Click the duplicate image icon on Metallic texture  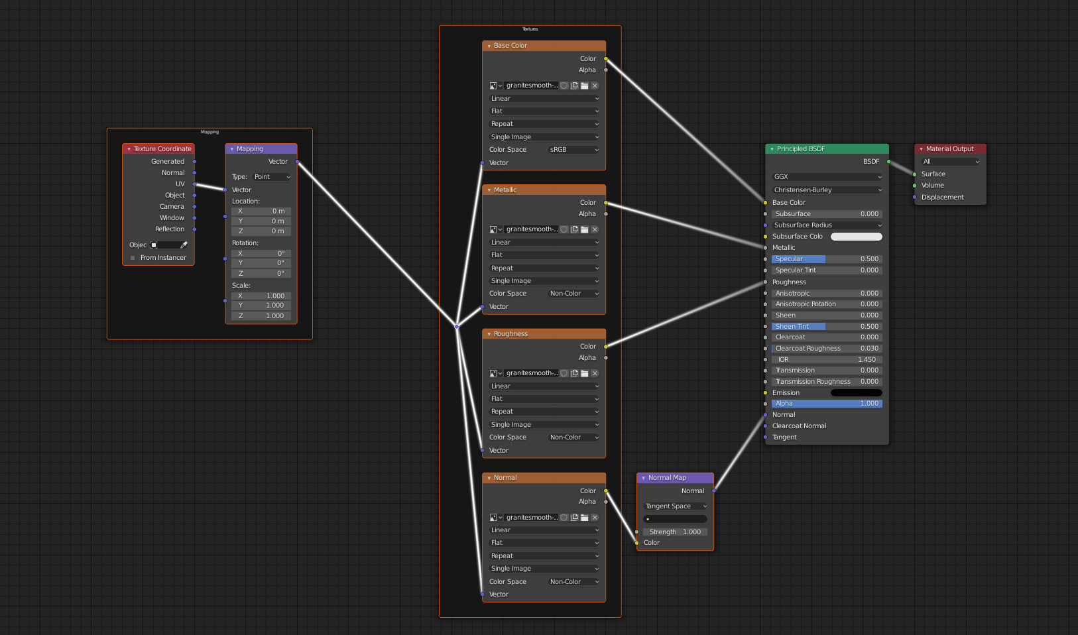click(x=574, y=229)
